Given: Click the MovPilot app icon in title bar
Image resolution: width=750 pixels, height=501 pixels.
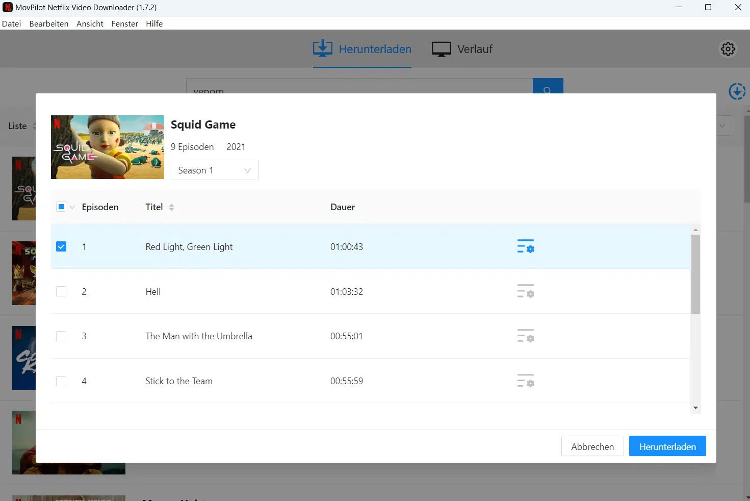Looking at the screenshot, I should (x=7, y=8).
